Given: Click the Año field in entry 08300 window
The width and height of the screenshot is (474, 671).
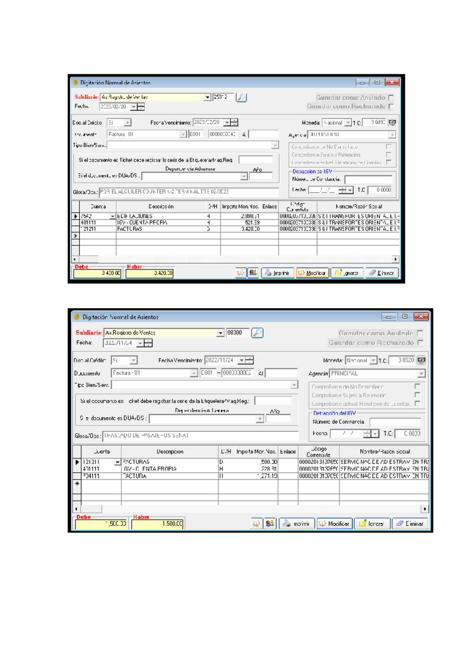Looking at the screenshot, I should click(x=278, y=418).
